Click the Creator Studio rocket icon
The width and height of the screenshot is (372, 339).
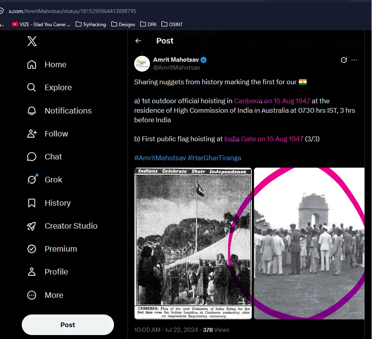click(32, 226)
